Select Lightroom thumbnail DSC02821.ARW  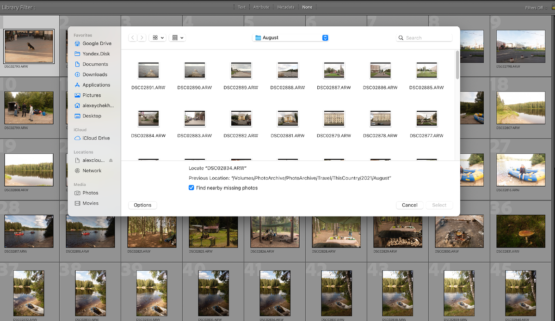pos(152,231)
